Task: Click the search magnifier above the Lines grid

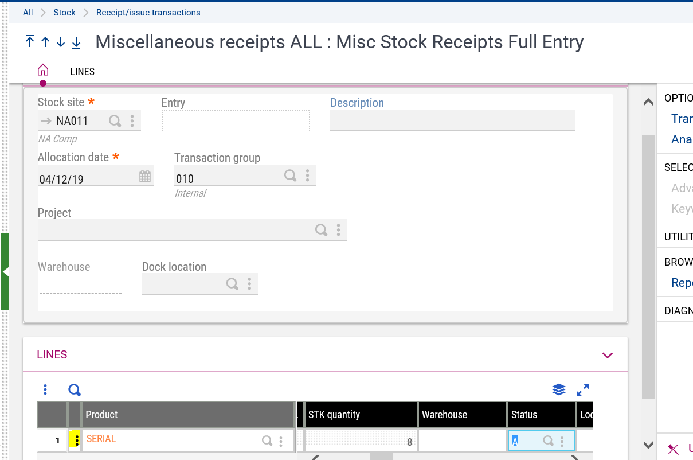Action: pos(74,389)
